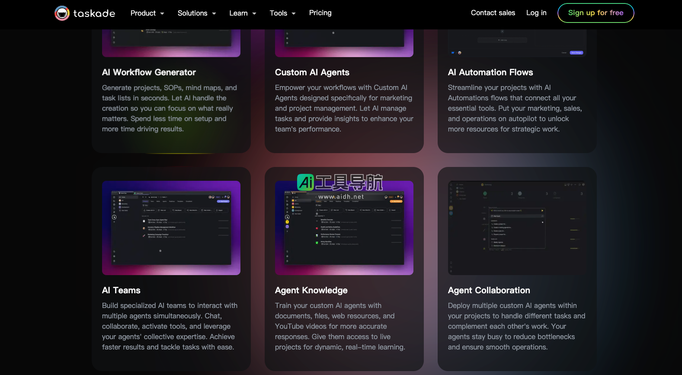The width and height of the screenshot is (682, 375).
Task: Open the Log in page
Action: (536, 13)
